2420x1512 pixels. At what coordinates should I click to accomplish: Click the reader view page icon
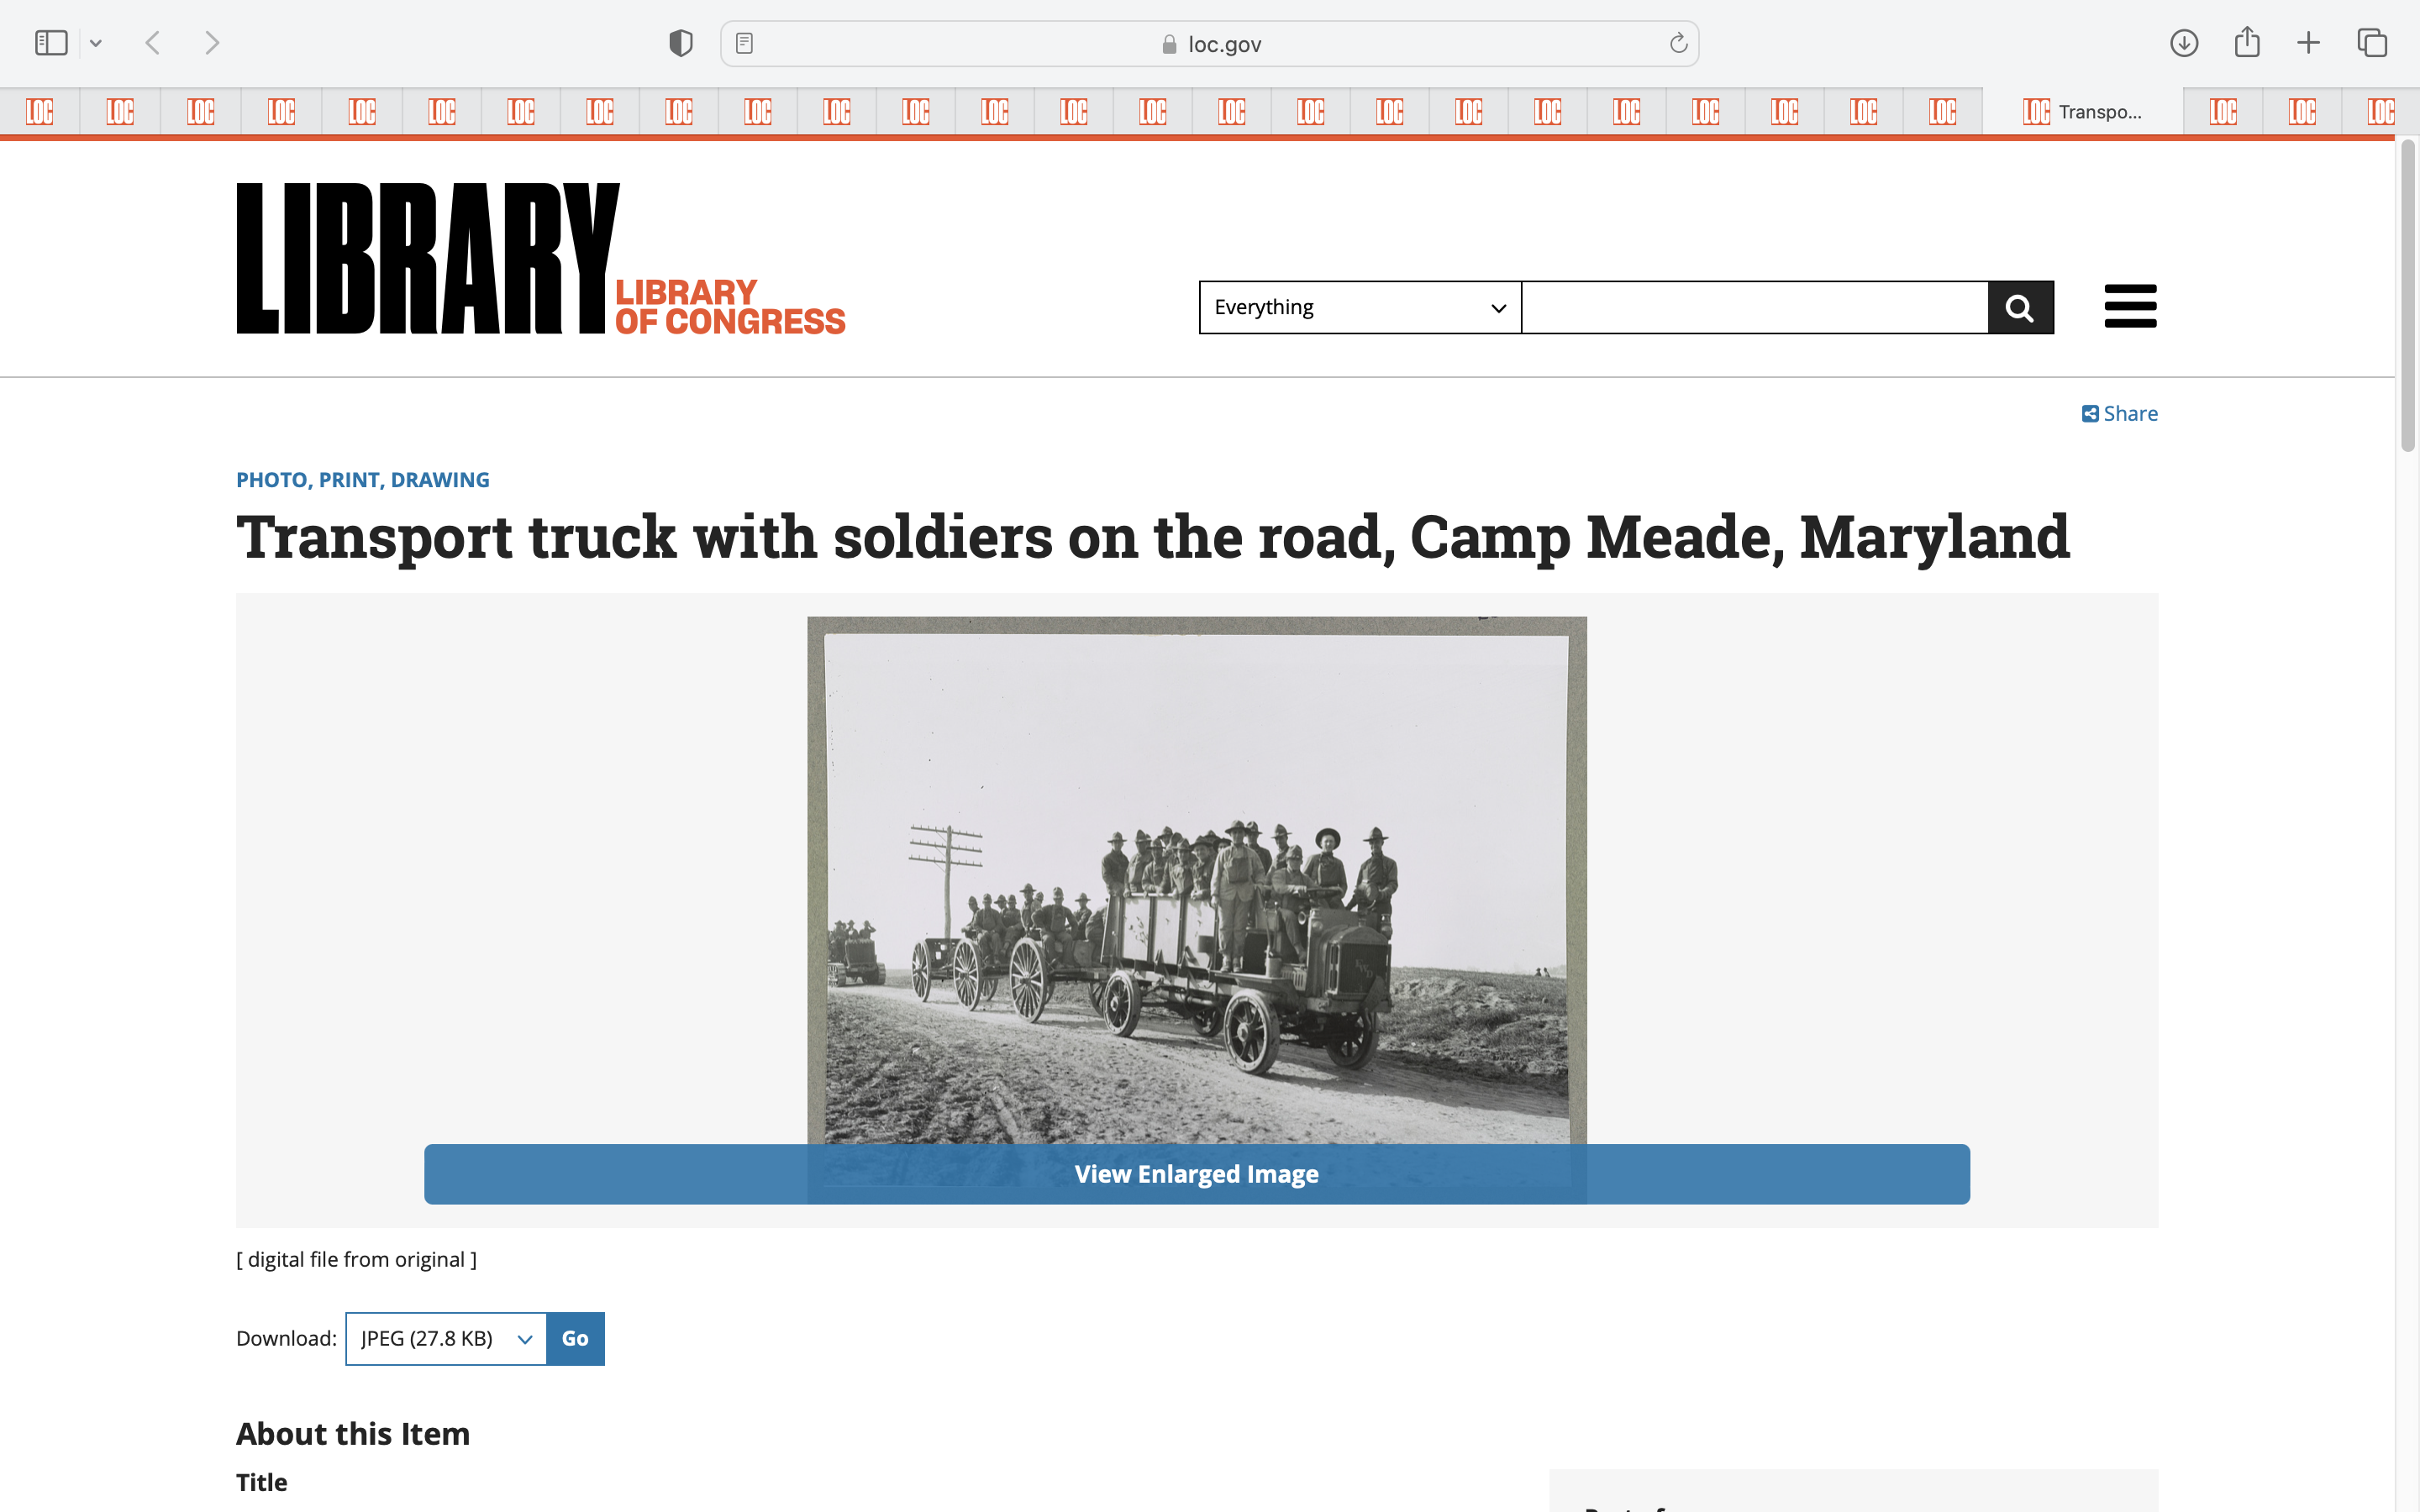tap(744, 43)
